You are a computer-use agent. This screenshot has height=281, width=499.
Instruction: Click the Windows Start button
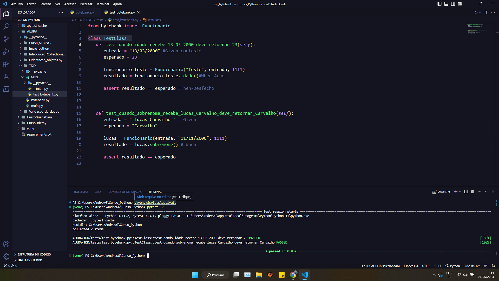pos(195,275)
